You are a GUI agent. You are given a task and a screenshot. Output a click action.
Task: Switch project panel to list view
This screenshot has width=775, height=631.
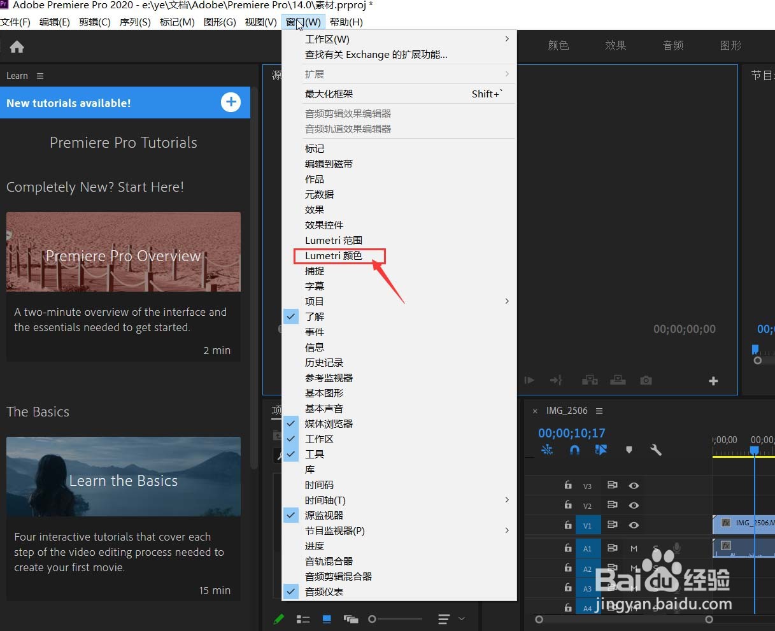click(303, 619)
